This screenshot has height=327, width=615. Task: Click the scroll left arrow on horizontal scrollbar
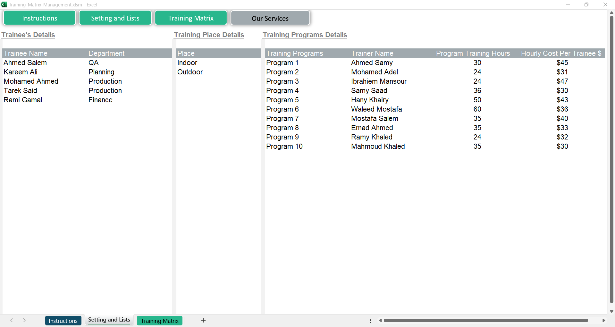click(x=380, y=320)
